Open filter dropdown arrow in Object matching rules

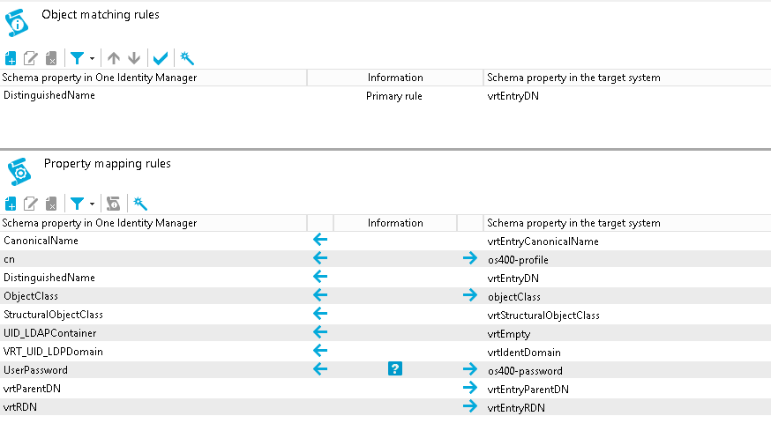93,59
